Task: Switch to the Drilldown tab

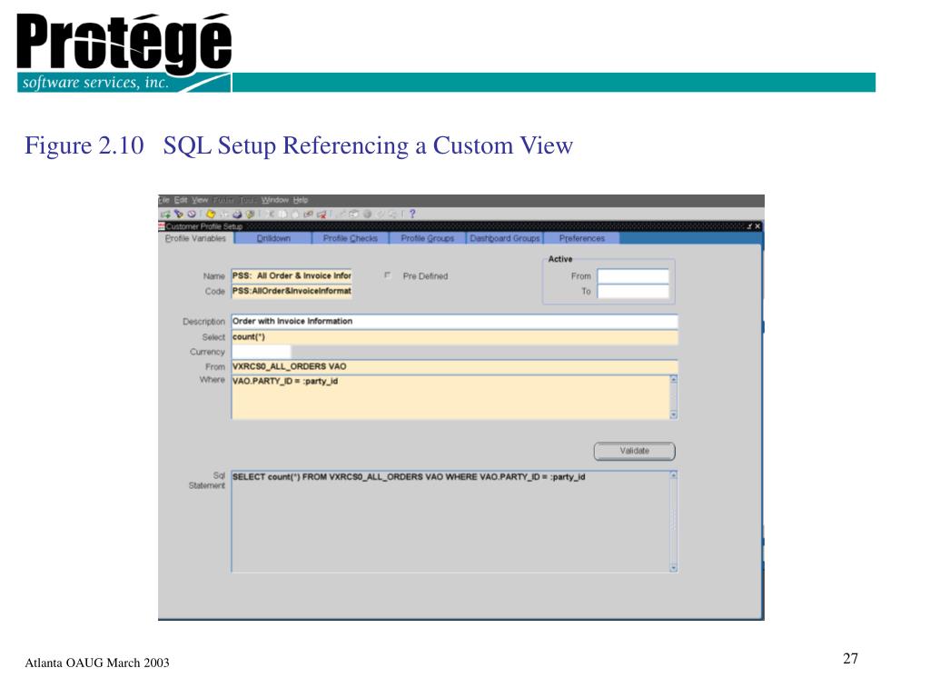Action: [x=273, y=238]
